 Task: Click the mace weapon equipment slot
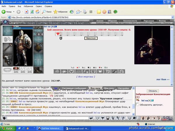8,48
